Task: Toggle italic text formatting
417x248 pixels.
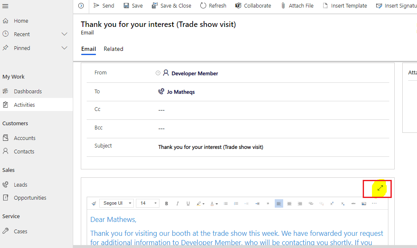Action: tap(178, 203)
